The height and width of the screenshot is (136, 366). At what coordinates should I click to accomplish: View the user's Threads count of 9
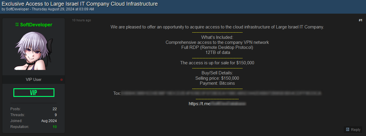(56, 115)
